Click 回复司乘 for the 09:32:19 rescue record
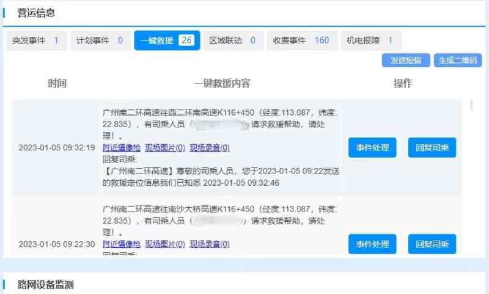 point(432,148)
